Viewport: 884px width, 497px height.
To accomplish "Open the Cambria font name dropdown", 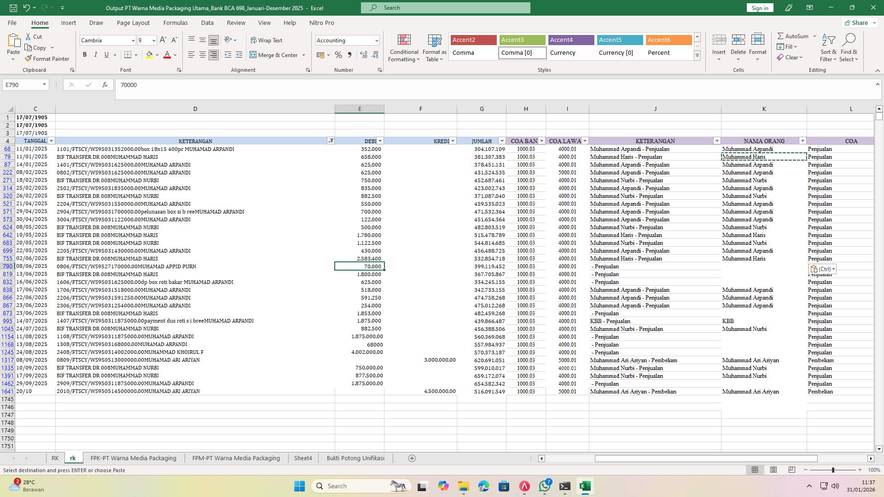I will click(133, 40).
